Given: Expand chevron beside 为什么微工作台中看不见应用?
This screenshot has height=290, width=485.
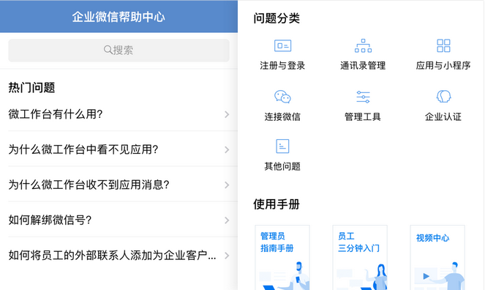Looking at the screenshot, I should click(x=227, y=150).
